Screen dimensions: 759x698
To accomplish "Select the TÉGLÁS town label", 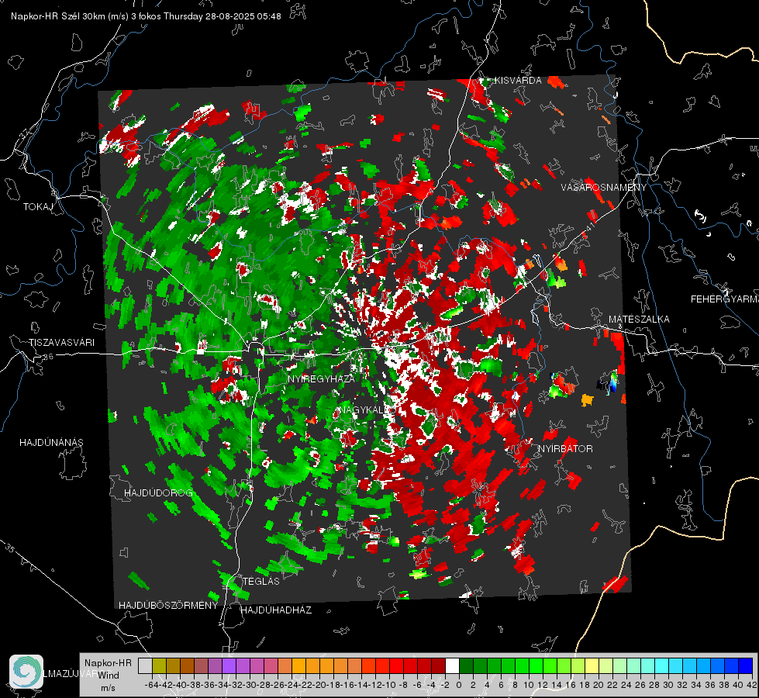I will click(x=261, y=581).
